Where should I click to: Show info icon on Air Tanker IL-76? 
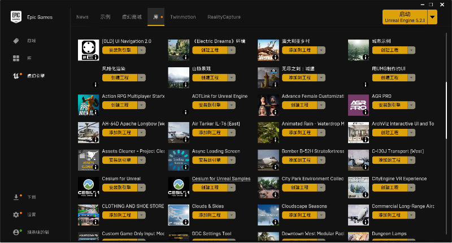186,140
